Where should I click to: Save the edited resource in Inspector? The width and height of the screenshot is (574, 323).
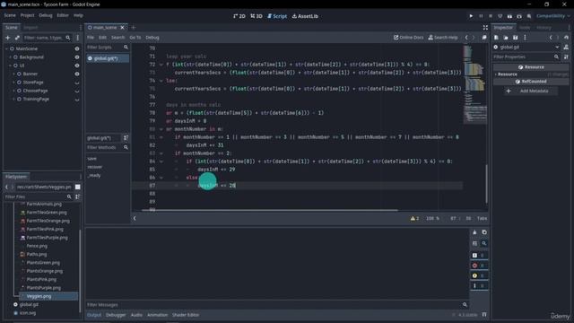click(516, 38)
